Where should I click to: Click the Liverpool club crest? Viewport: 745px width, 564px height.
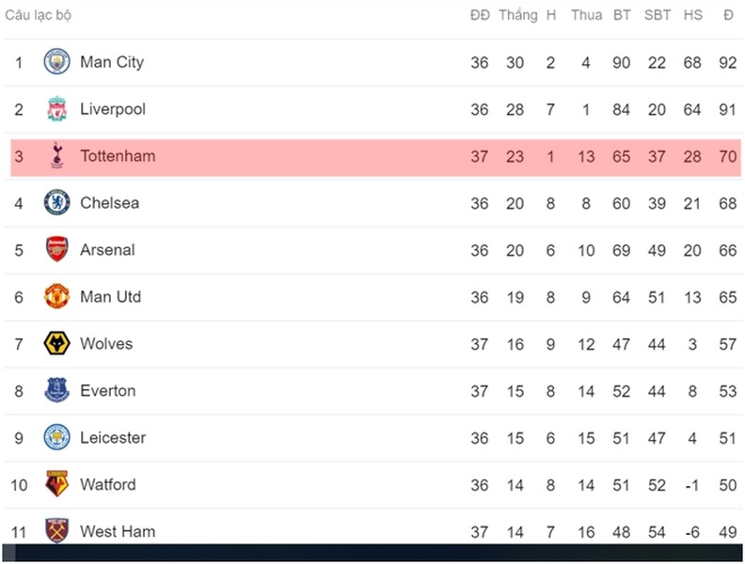(x=57, y=109)
